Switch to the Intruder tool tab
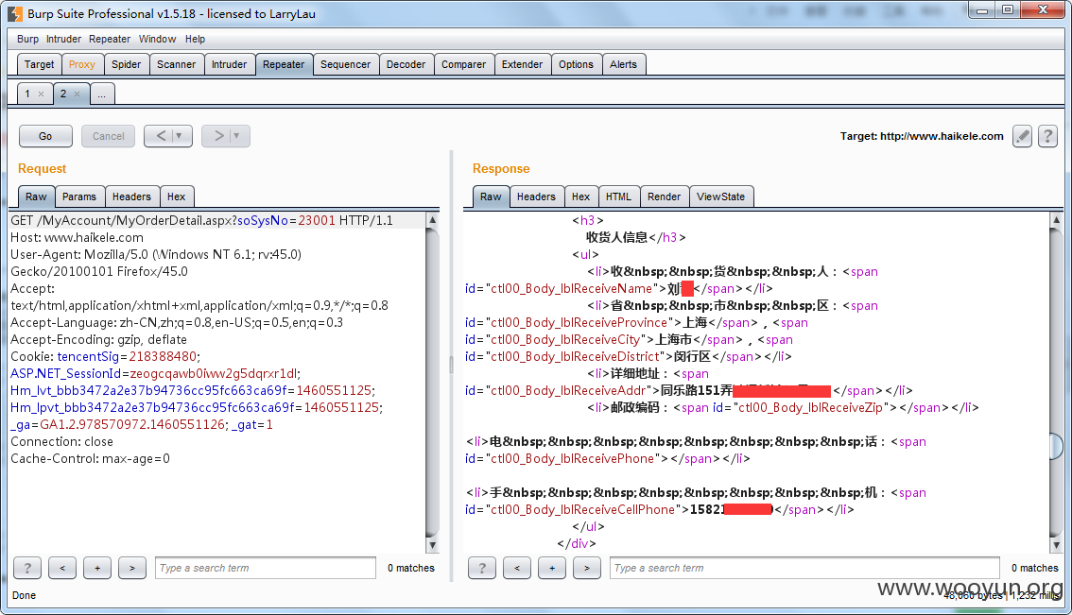The image size is (1072, 615). pyautogui.click(x=229, y=64)
